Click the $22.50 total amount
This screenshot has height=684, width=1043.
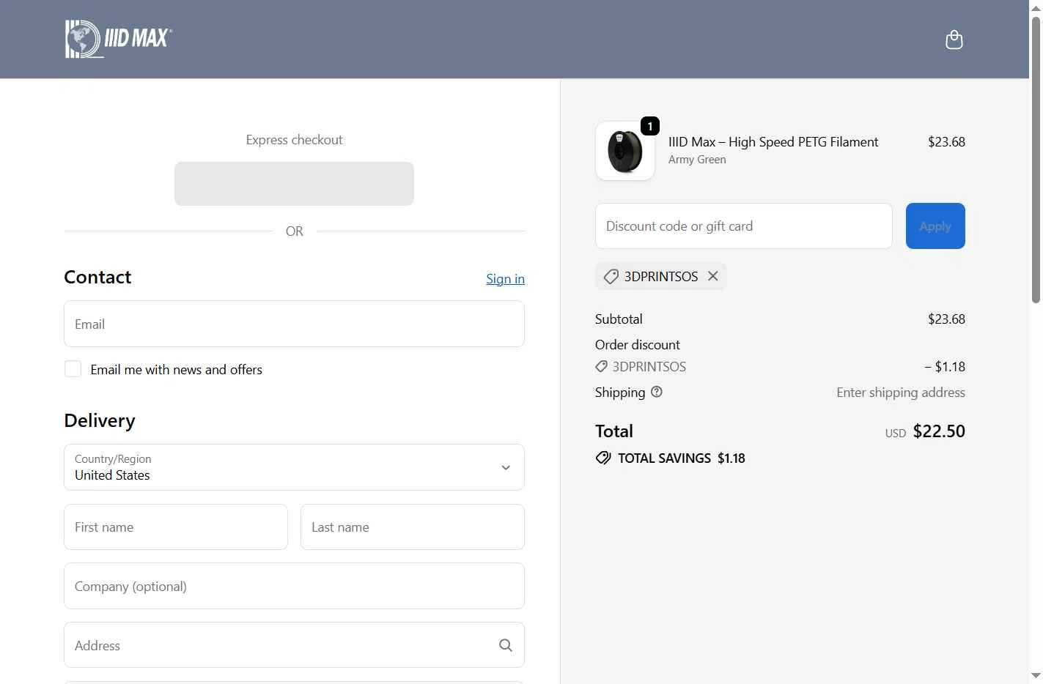point(939,431)
